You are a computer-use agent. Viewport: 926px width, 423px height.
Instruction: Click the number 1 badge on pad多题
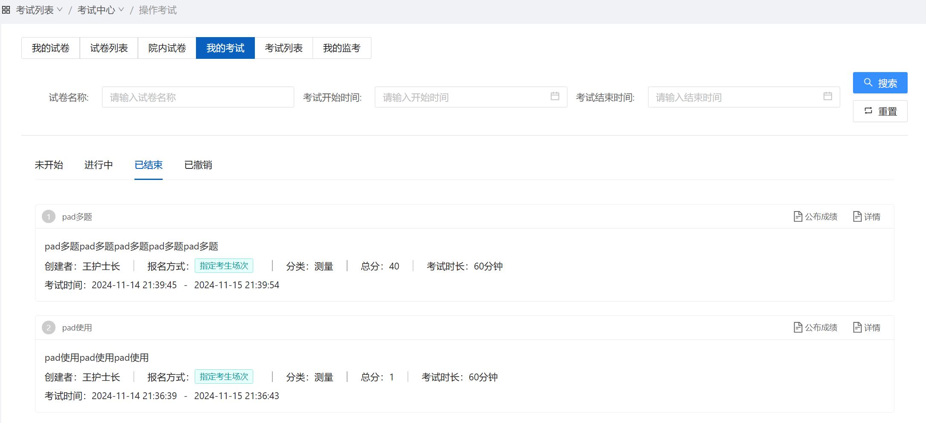click(49, 217)
